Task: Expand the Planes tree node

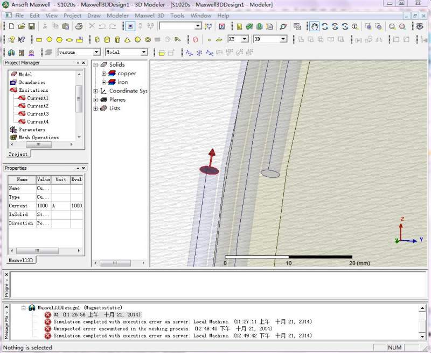Action: point(96,100)
